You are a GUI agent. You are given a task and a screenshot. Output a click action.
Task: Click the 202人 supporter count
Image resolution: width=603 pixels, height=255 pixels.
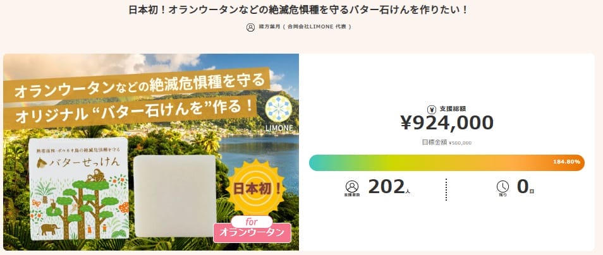tap(388, 187)
